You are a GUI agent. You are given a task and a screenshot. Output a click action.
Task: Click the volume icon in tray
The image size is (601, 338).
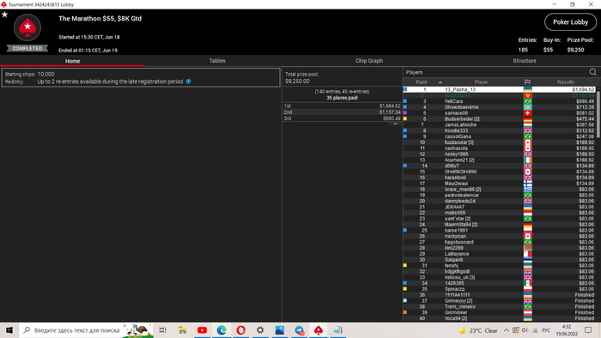point(525,330)
